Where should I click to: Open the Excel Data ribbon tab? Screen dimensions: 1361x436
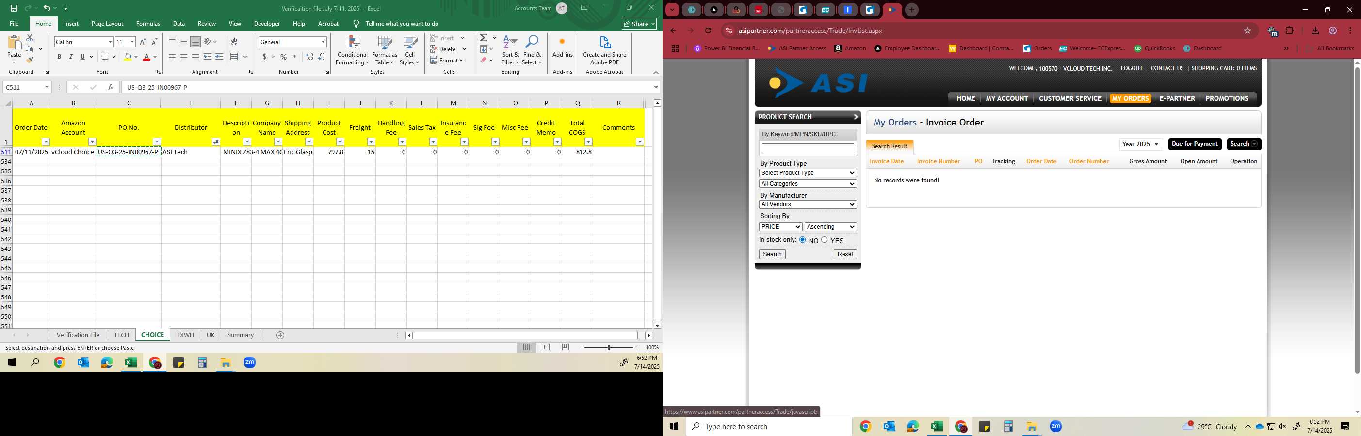tap(178, 24)
